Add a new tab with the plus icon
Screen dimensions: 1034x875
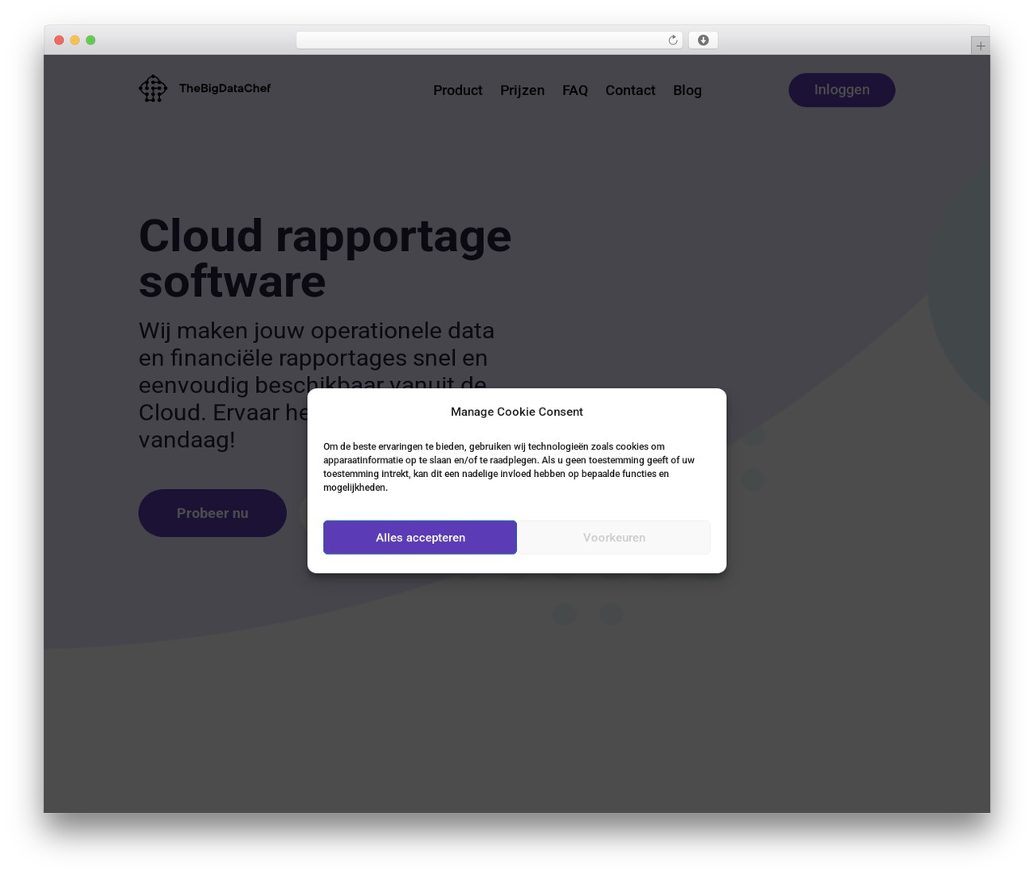pyautogui.click(x=980, y=46)
